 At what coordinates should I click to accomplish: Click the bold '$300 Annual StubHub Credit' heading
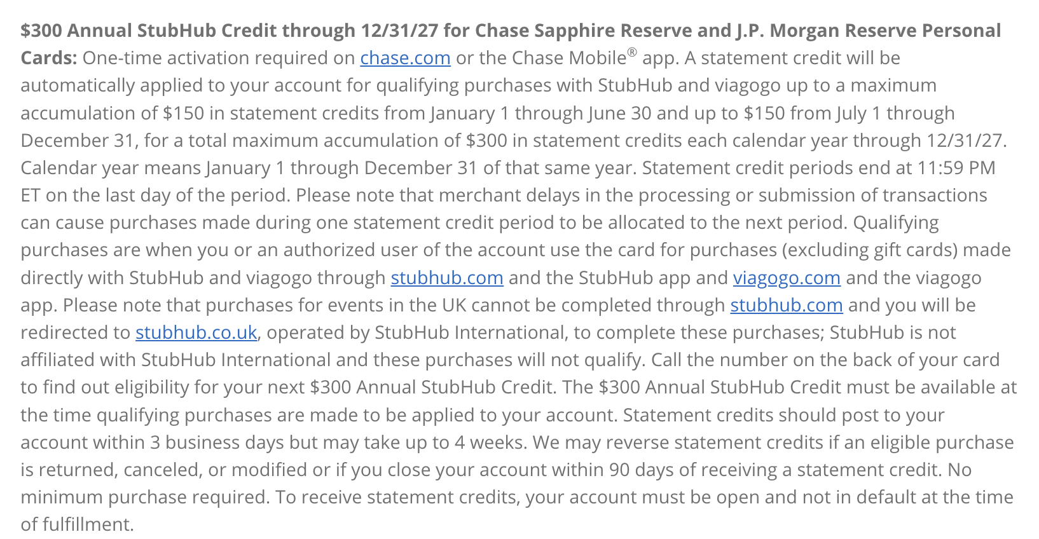(188, 31)
